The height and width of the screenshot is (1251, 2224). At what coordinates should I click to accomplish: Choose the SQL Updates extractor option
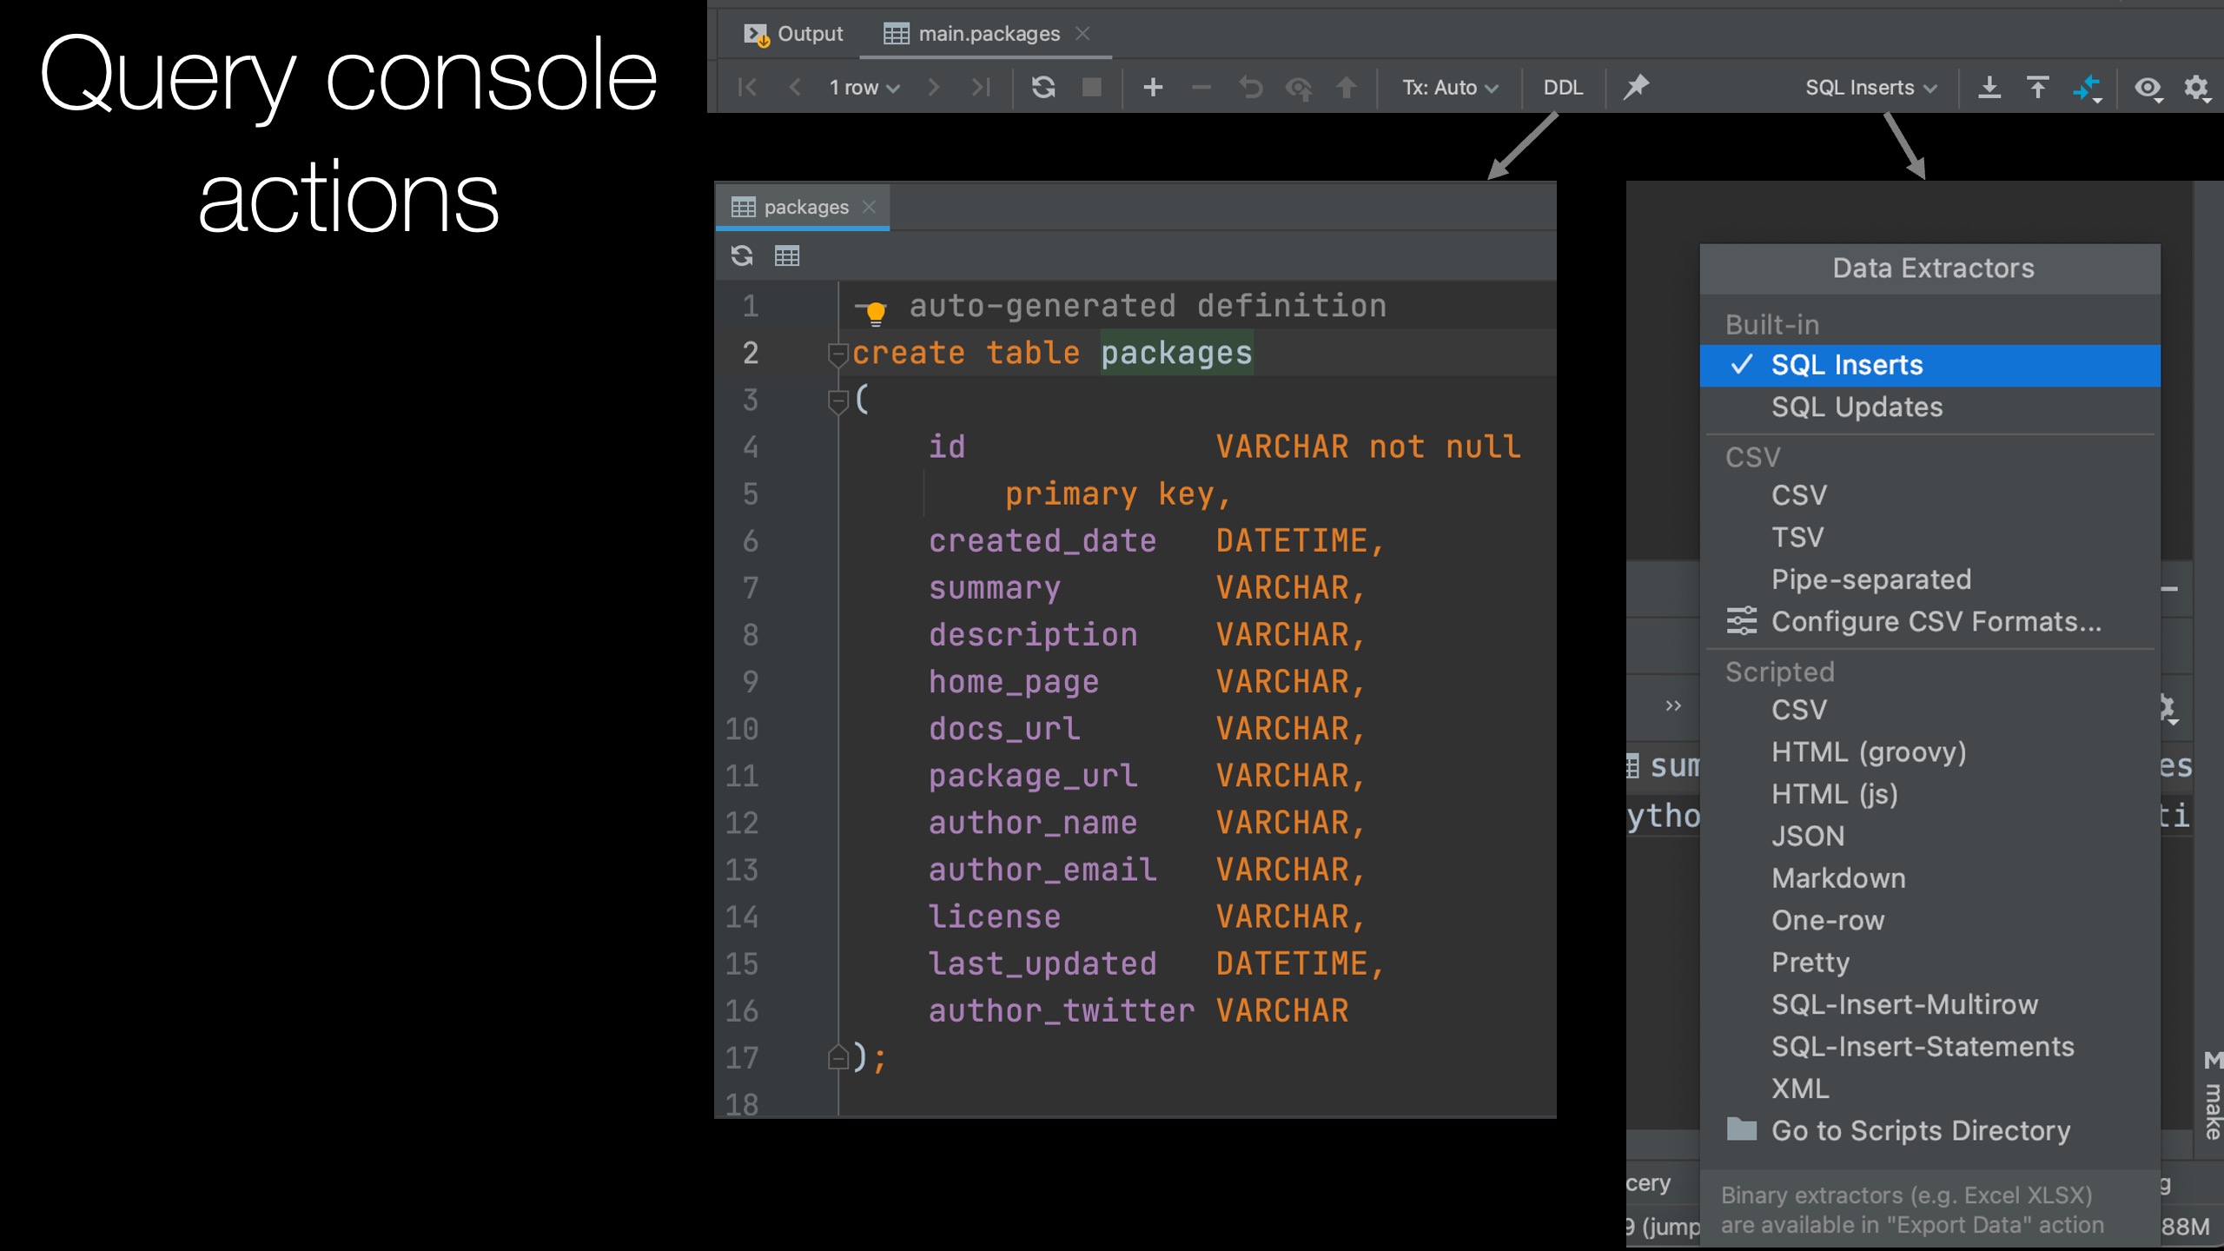(1857, 407)
